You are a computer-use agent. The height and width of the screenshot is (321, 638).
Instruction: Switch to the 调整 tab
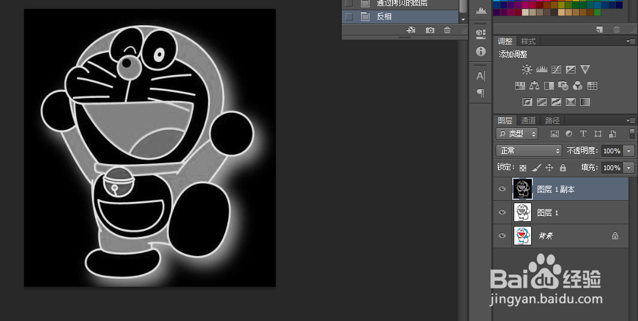pyautogui.click(x=505, y=41)
